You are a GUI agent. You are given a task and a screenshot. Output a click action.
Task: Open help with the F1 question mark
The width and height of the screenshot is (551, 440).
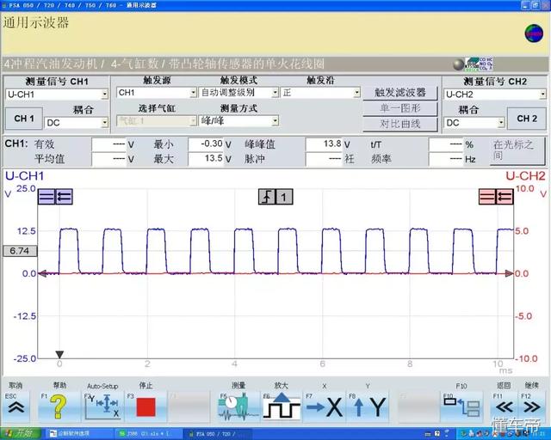pos(58,406)
